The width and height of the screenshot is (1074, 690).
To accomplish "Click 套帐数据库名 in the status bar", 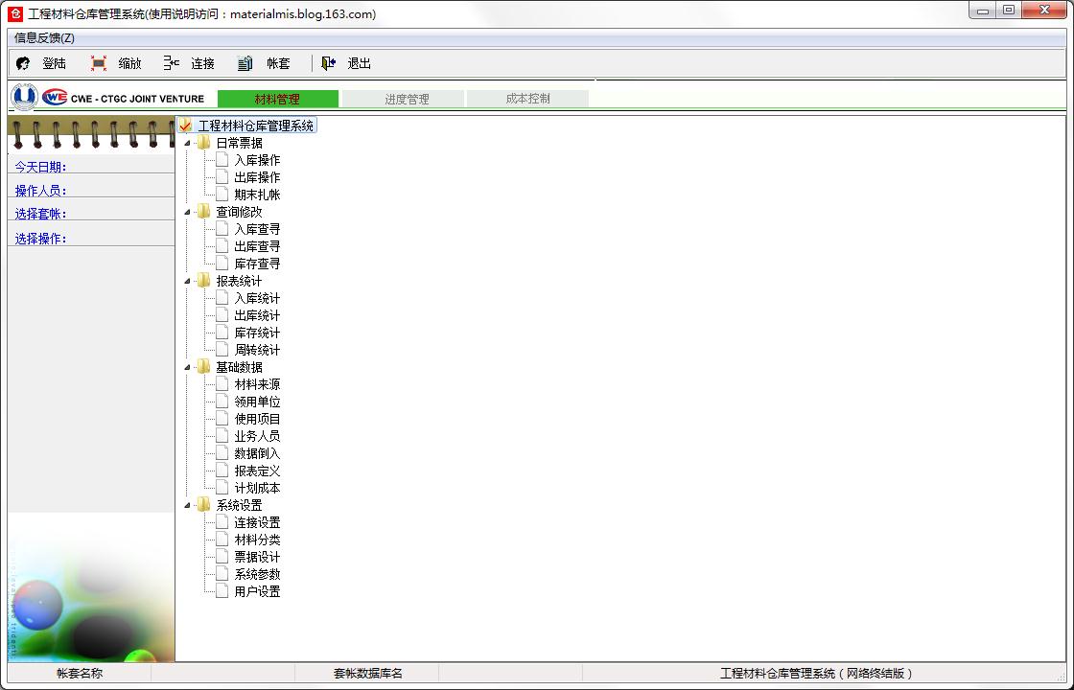I will click(x=368, y=674).
